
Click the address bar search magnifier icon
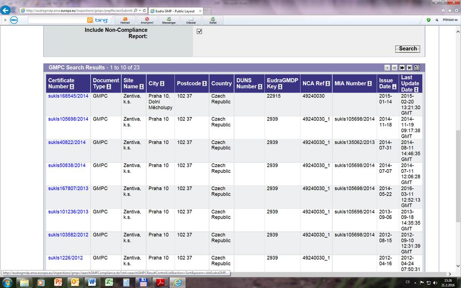point(136,11)
